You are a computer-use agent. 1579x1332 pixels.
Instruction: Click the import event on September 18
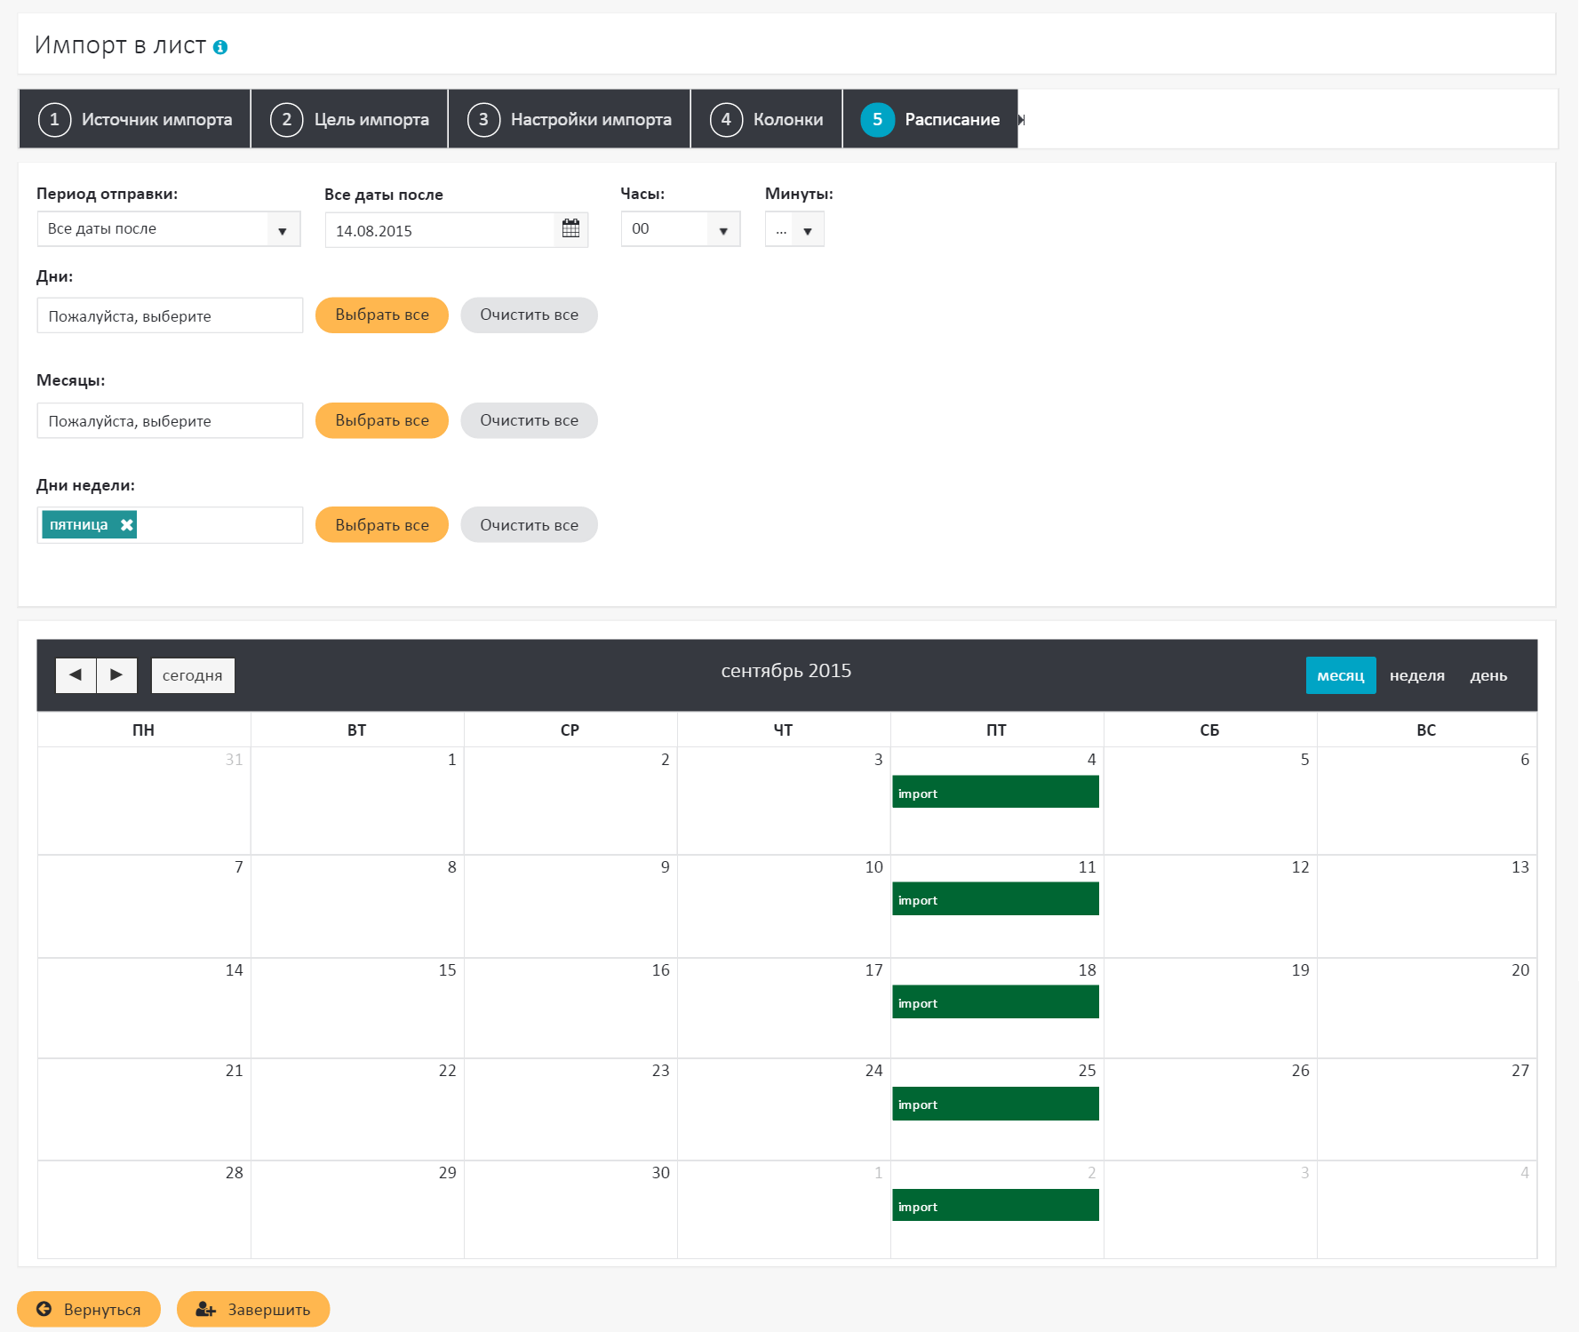[x=995, y=1002]
